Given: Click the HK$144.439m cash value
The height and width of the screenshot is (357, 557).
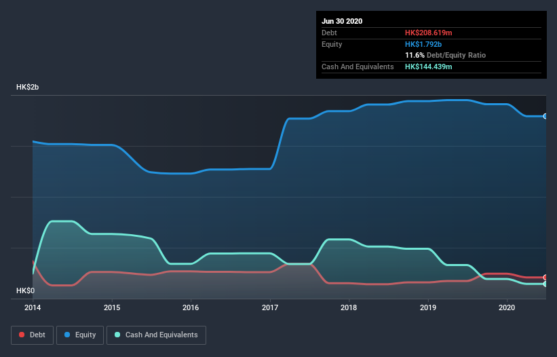Looking at the screenshot, I should (428, 67).
